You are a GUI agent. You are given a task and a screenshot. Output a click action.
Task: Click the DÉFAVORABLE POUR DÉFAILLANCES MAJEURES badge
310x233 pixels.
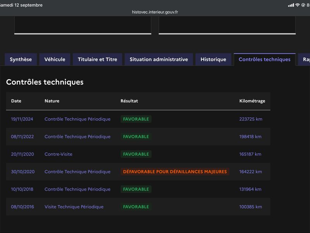pos(175,172)
